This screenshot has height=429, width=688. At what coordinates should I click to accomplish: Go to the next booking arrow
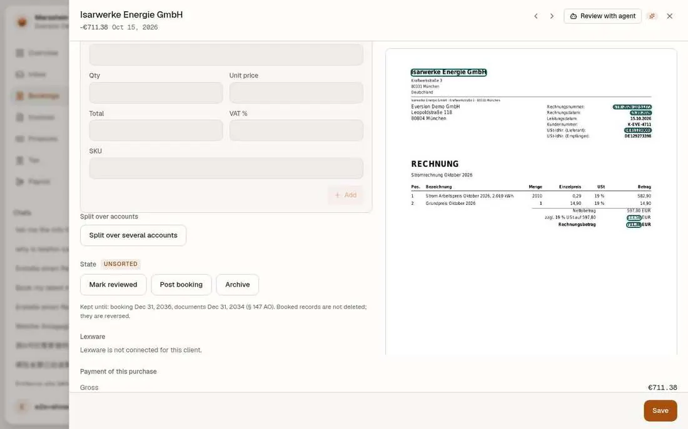click(552, 16)
